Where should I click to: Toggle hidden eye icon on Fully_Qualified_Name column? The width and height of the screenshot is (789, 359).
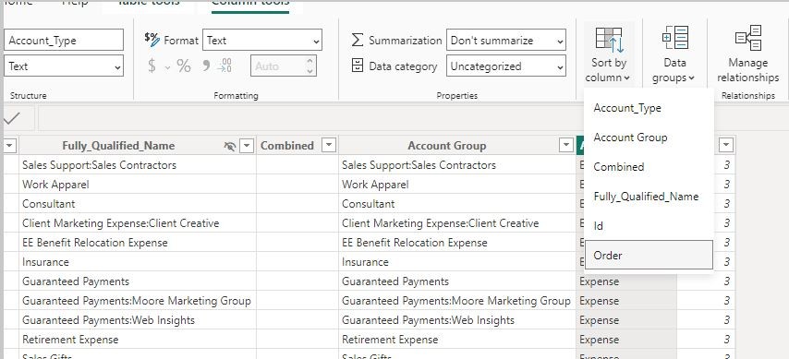coord(230,146)
